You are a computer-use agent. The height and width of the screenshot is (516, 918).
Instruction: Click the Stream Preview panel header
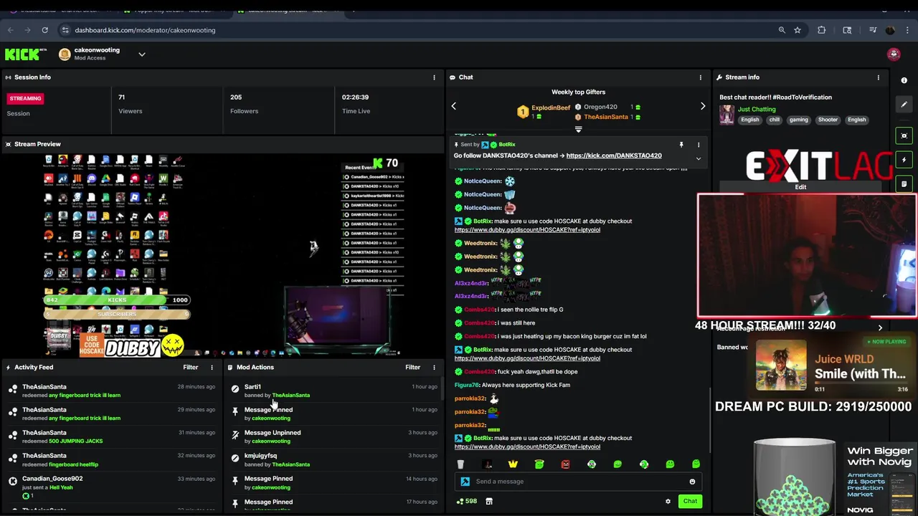[222, 144]
